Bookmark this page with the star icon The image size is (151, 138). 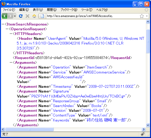tap(142, 16)
